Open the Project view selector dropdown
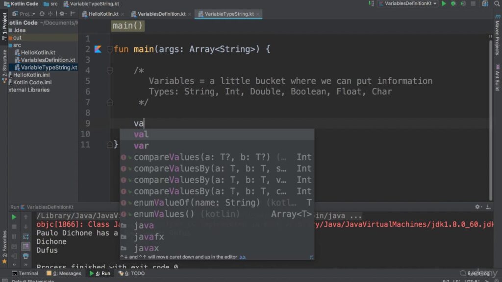 [24, 14]
